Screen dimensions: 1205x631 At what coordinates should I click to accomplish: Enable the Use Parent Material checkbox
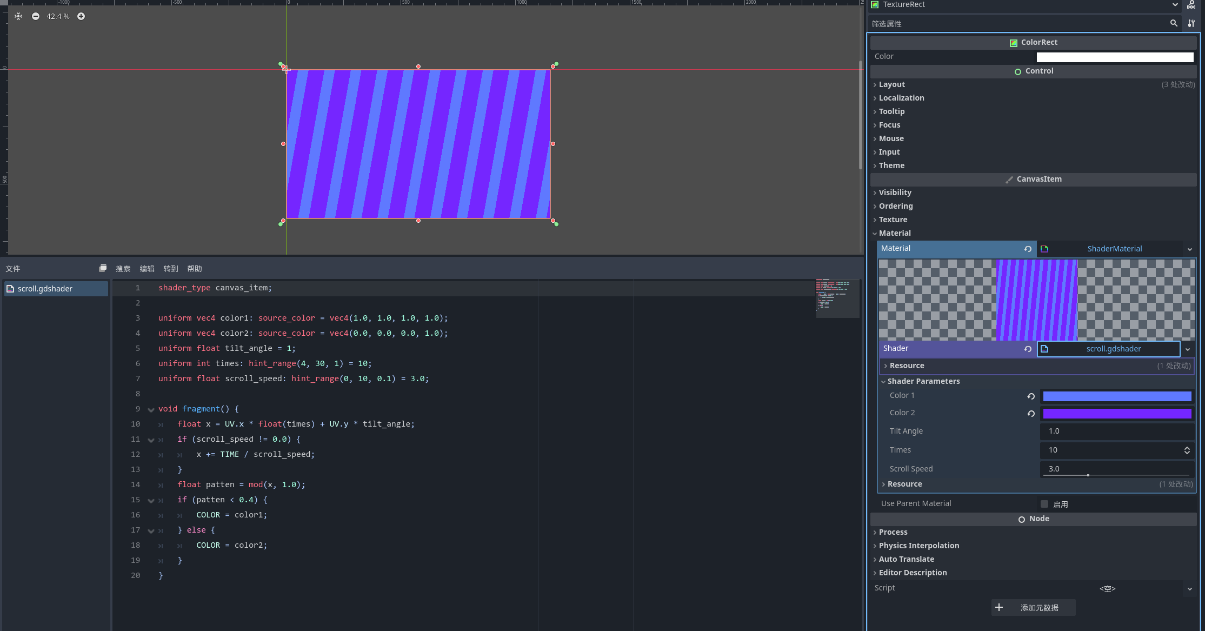pyautogui.click(x=1044, y=504)
